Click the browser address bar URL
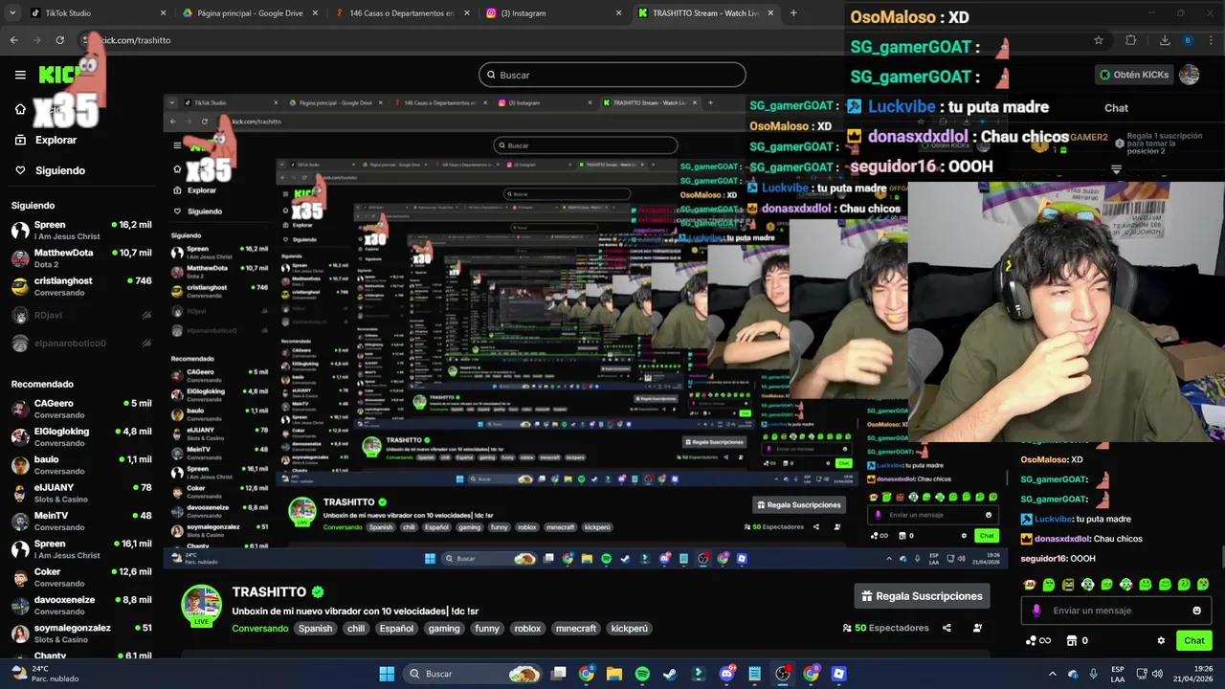1225x689 pixels. click(134, 40)
